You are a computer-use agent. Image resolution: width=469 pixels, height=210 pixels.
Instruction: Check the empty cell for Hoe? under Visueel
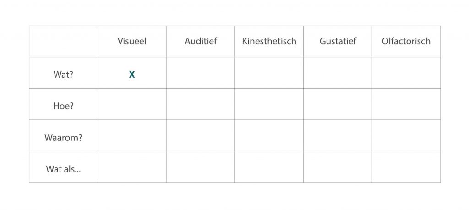tap(132, 104)
